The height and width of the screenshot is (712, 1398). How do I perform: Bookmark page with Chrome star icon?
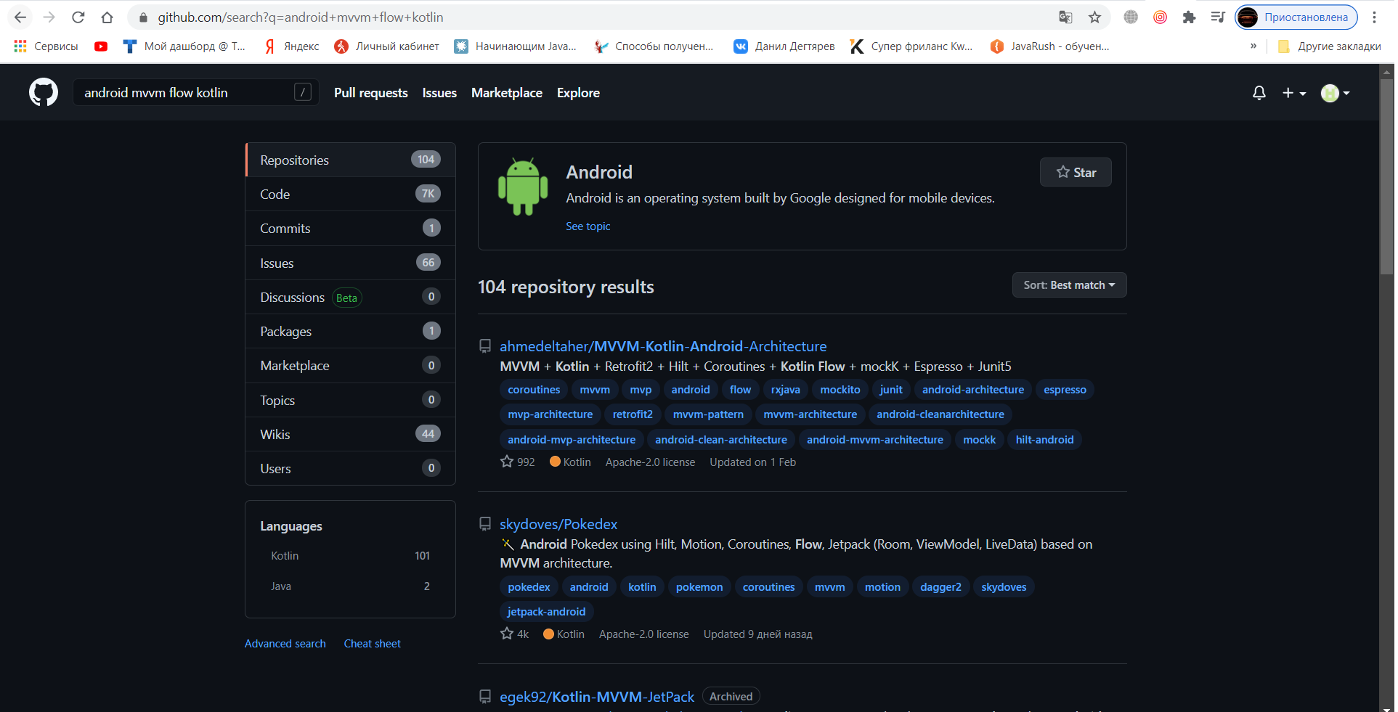pyautogui.click(x=1094, y=17)
